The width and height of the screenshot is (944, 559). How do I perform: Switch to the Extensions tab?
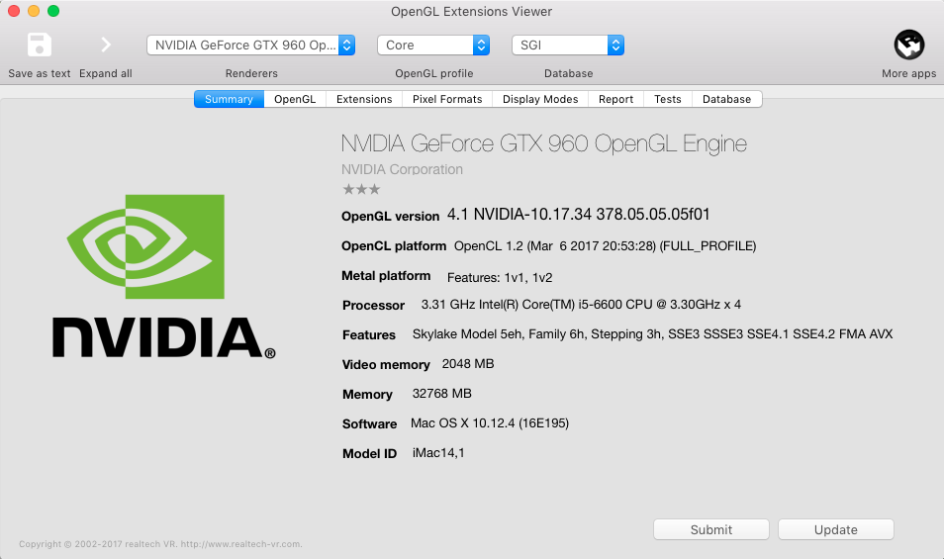point(364,99)
